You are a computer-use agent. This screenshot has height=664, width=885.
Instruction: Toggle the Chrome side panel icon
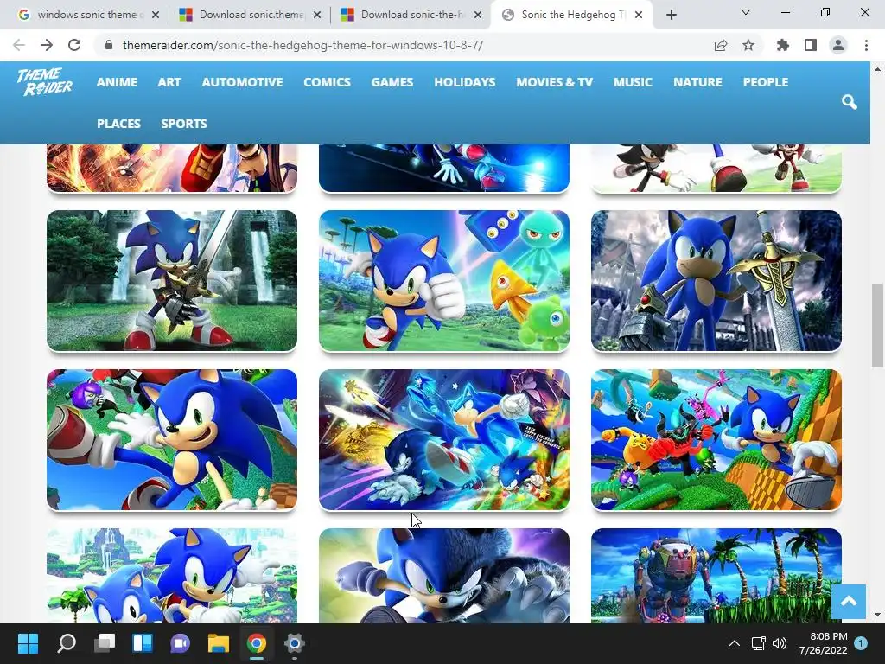[811, 45]
